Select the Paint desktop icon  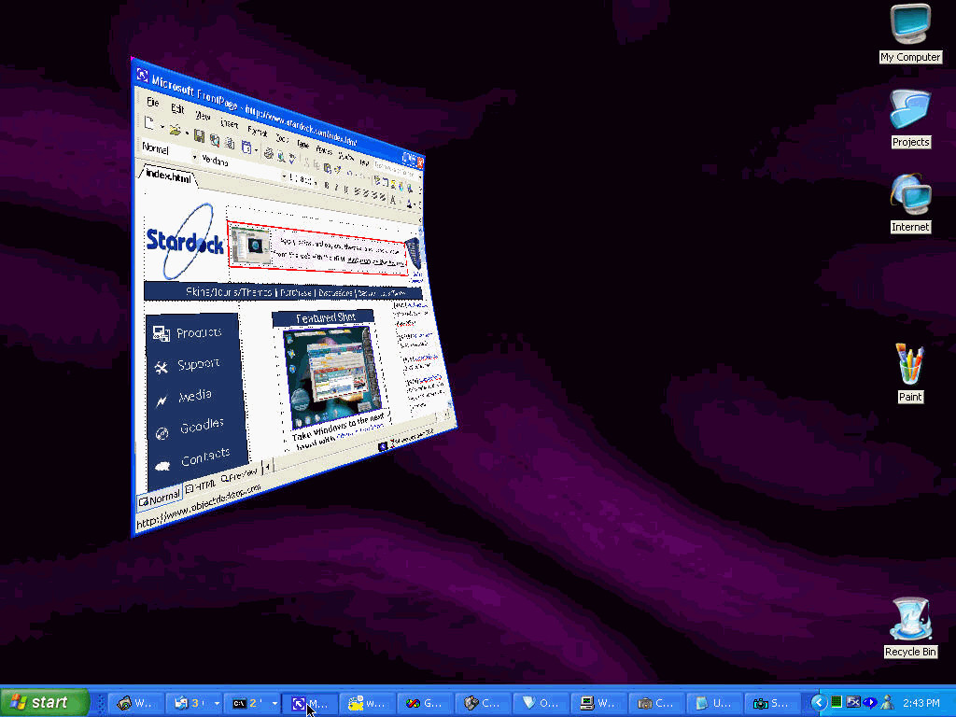pyautogui.click(x=910, y=373)
